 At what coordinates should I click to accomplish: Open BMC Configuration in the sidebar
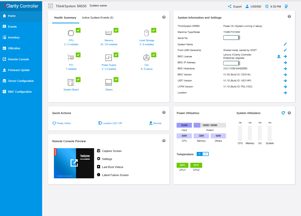click(21, 92)
